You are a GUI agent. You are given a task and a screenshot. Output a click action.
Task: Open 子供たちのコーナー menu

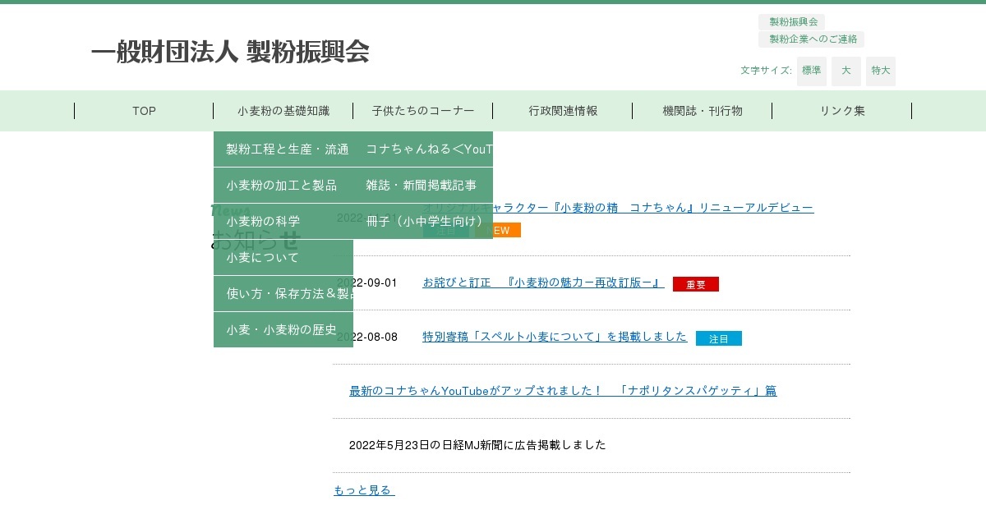pos(423,111)
